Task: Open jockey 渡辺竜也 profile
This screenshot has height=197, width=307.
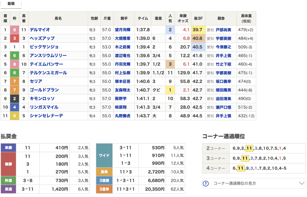Action: [123, 55]
